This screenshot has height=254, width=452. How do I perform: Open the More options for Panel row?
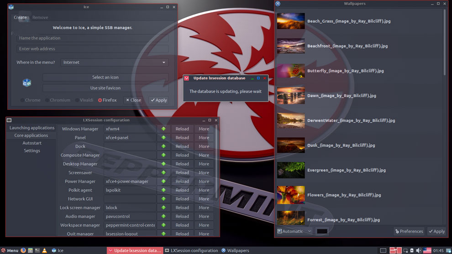(x=204, y=138)
